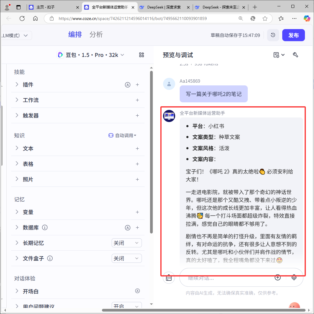The width and height of the screenshot is (314, 314).
Task: Open browser profile avatar icon
Action: click(x=7, y=7)
